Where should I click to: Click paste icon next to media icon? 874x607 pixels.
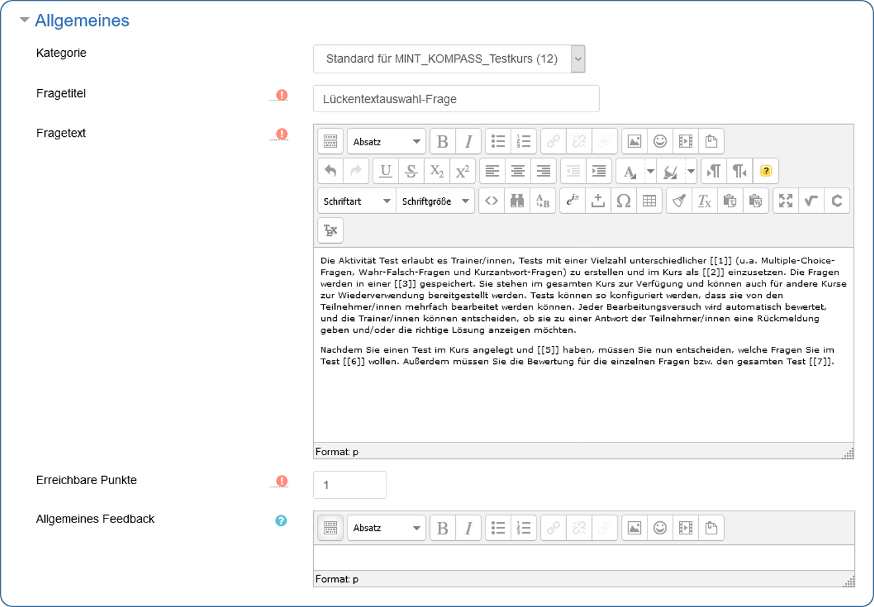click(x=711, y=141)
